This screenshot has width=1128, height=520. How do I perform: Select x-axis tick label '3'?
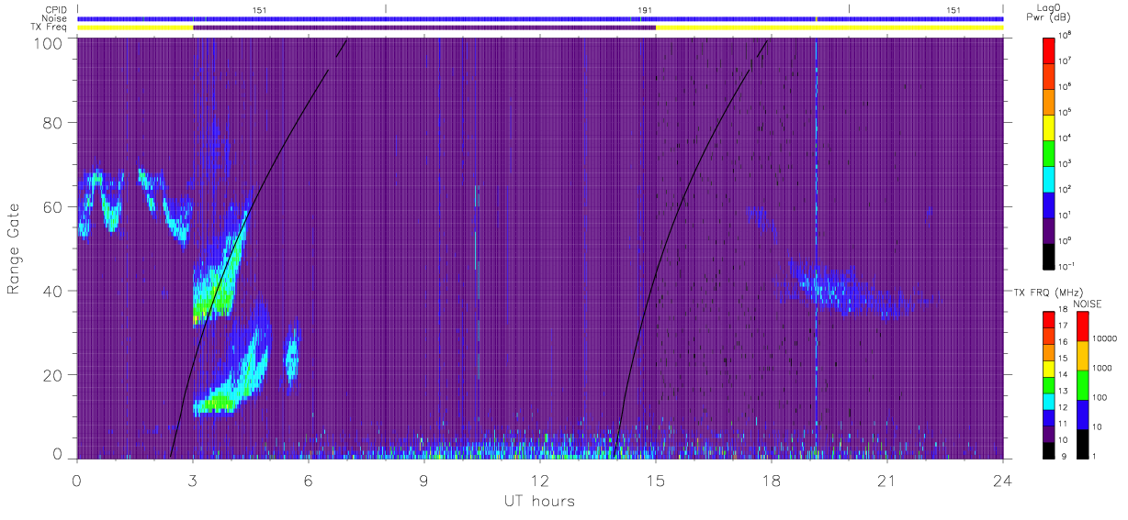193,481
